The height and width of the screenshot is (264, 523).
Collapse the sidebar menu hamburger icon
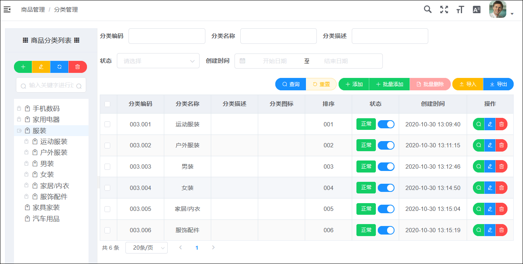[7, 10]
